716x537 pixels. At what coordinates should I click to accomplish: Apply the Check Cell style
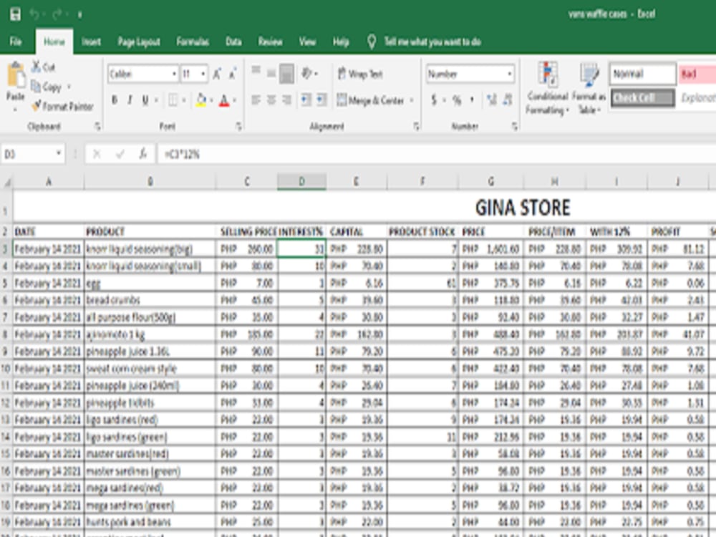pyautogui.click(x=642, y=97)
